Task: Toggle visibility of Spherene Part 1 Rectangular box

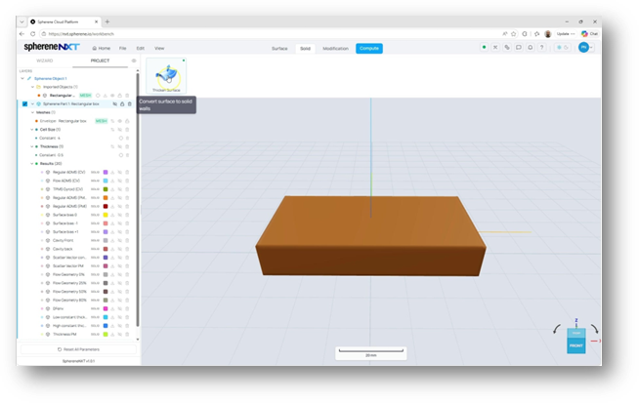Action: 115,104
